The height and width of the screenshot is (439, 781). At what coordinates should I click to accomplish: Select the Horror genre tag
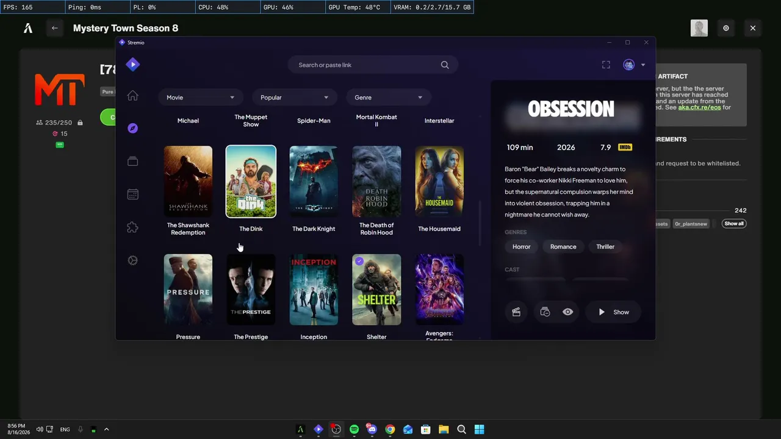522,247
